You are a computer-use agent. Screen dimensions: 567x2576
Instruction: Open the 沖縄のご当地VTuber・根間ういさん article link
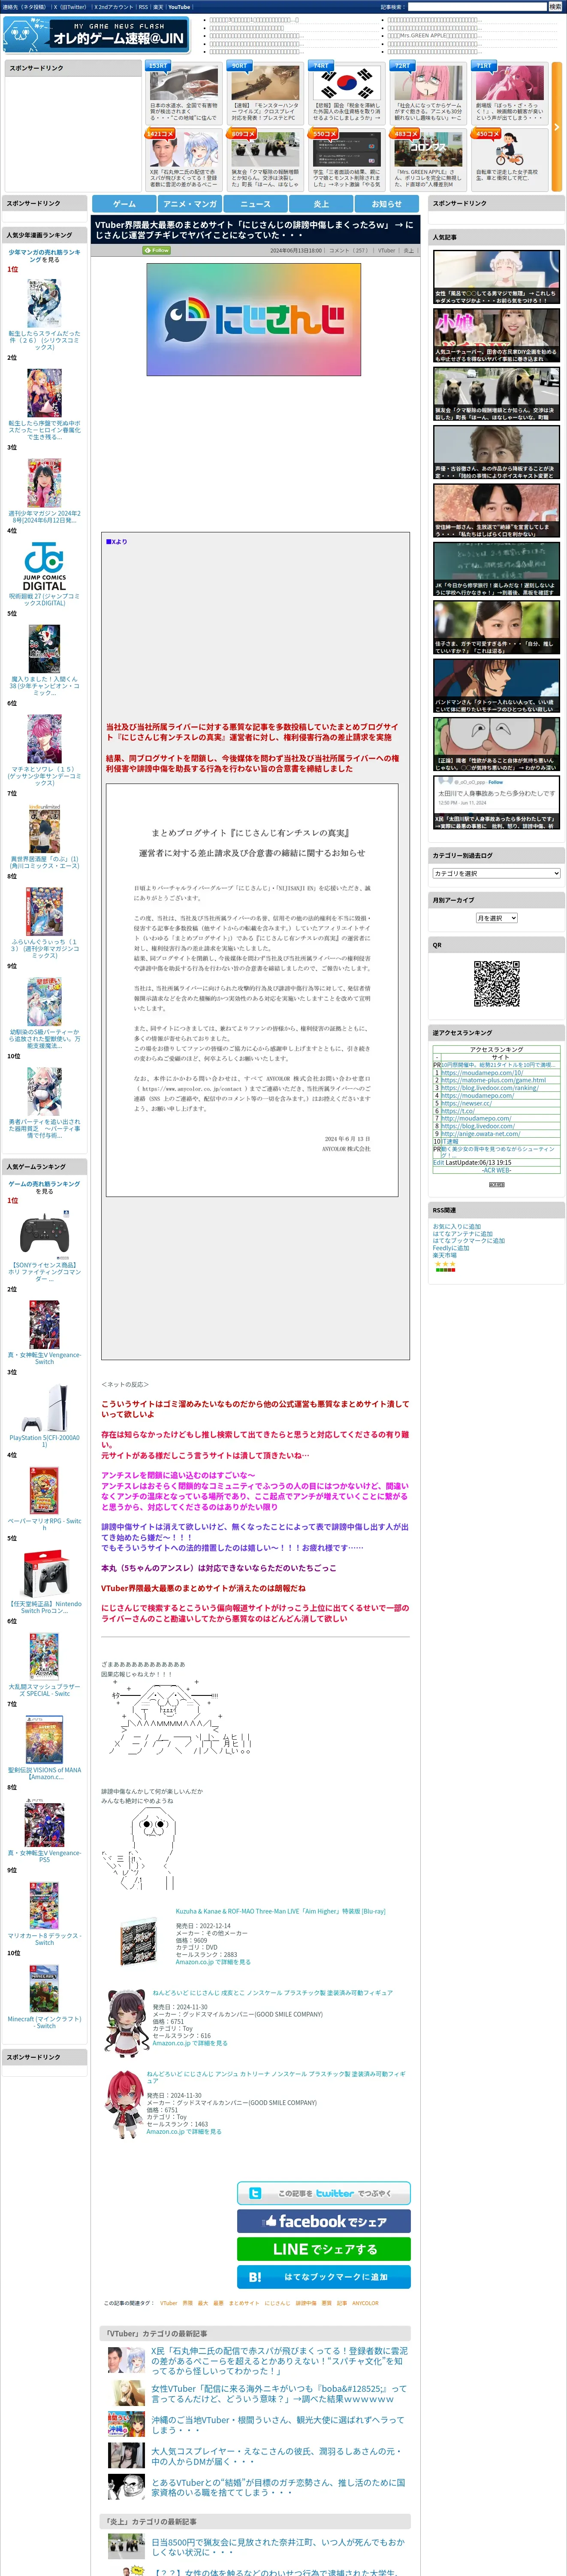pyautogui.click(x=278, y=2424)
